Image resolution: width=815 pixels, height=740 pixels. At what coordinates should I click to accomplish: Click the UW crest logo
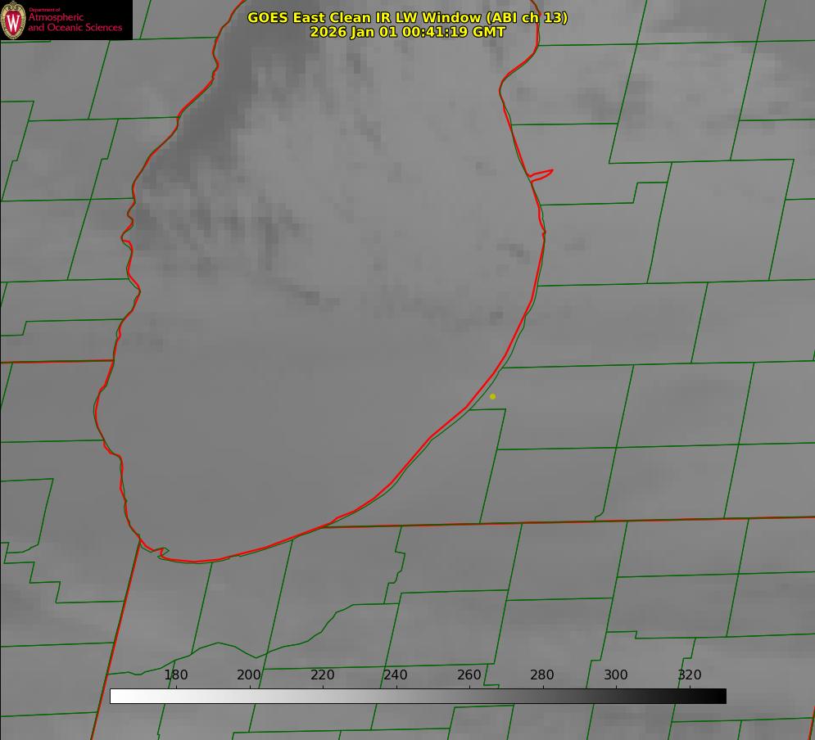(13, 20)
